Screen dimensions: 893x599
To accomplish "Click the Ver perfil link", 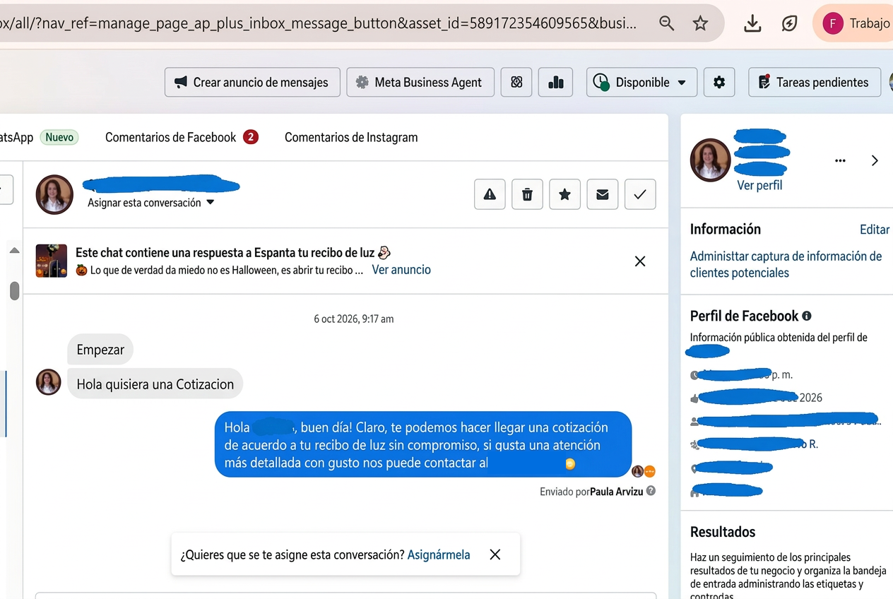I will point(759,185).
